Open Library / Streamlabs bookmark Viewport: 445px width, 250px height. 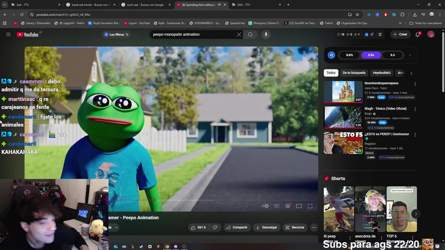pos(35,23)
